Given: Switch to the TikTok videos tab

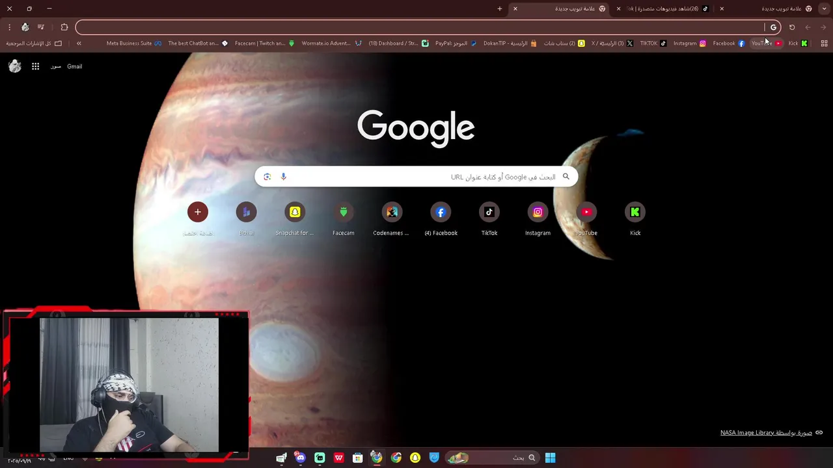Looking at the screenshot, I should click(667, 8).
